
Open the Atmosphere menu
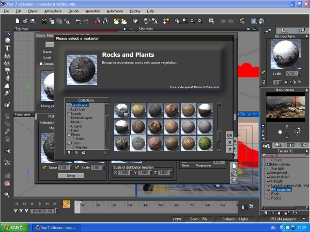click(x=53, y=11)
